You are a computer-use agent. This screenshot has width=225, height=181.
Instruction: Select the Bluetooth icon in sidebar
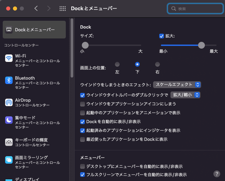pyautogui.click(x=9, y=80)
